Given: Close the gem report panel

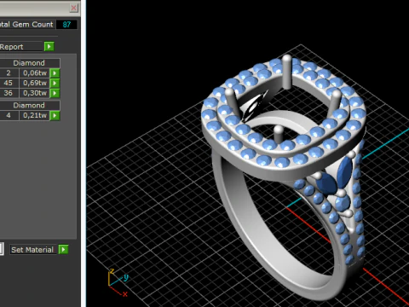Looking at the screenshot, I should point(73,8).
